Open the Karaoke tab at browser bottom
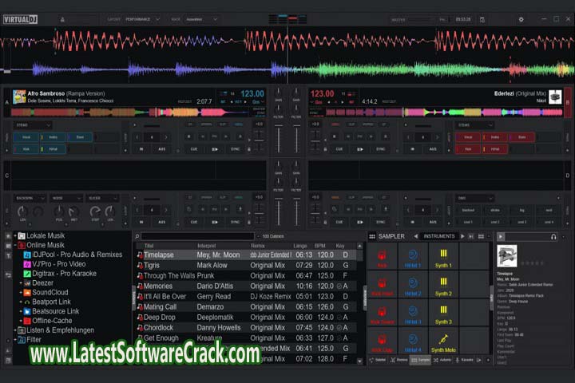This screenshot has height=383, width=575. 464,361
